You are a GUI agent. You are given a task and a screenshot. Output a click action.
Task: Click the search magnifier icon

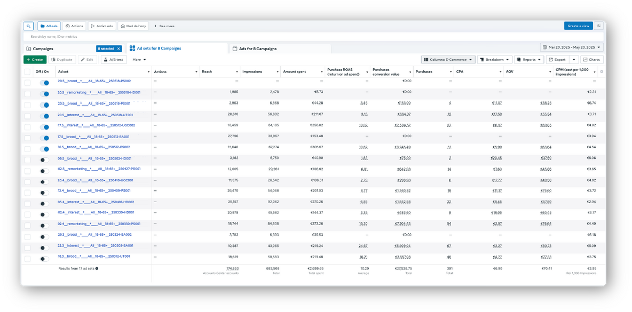click(28, 26)
